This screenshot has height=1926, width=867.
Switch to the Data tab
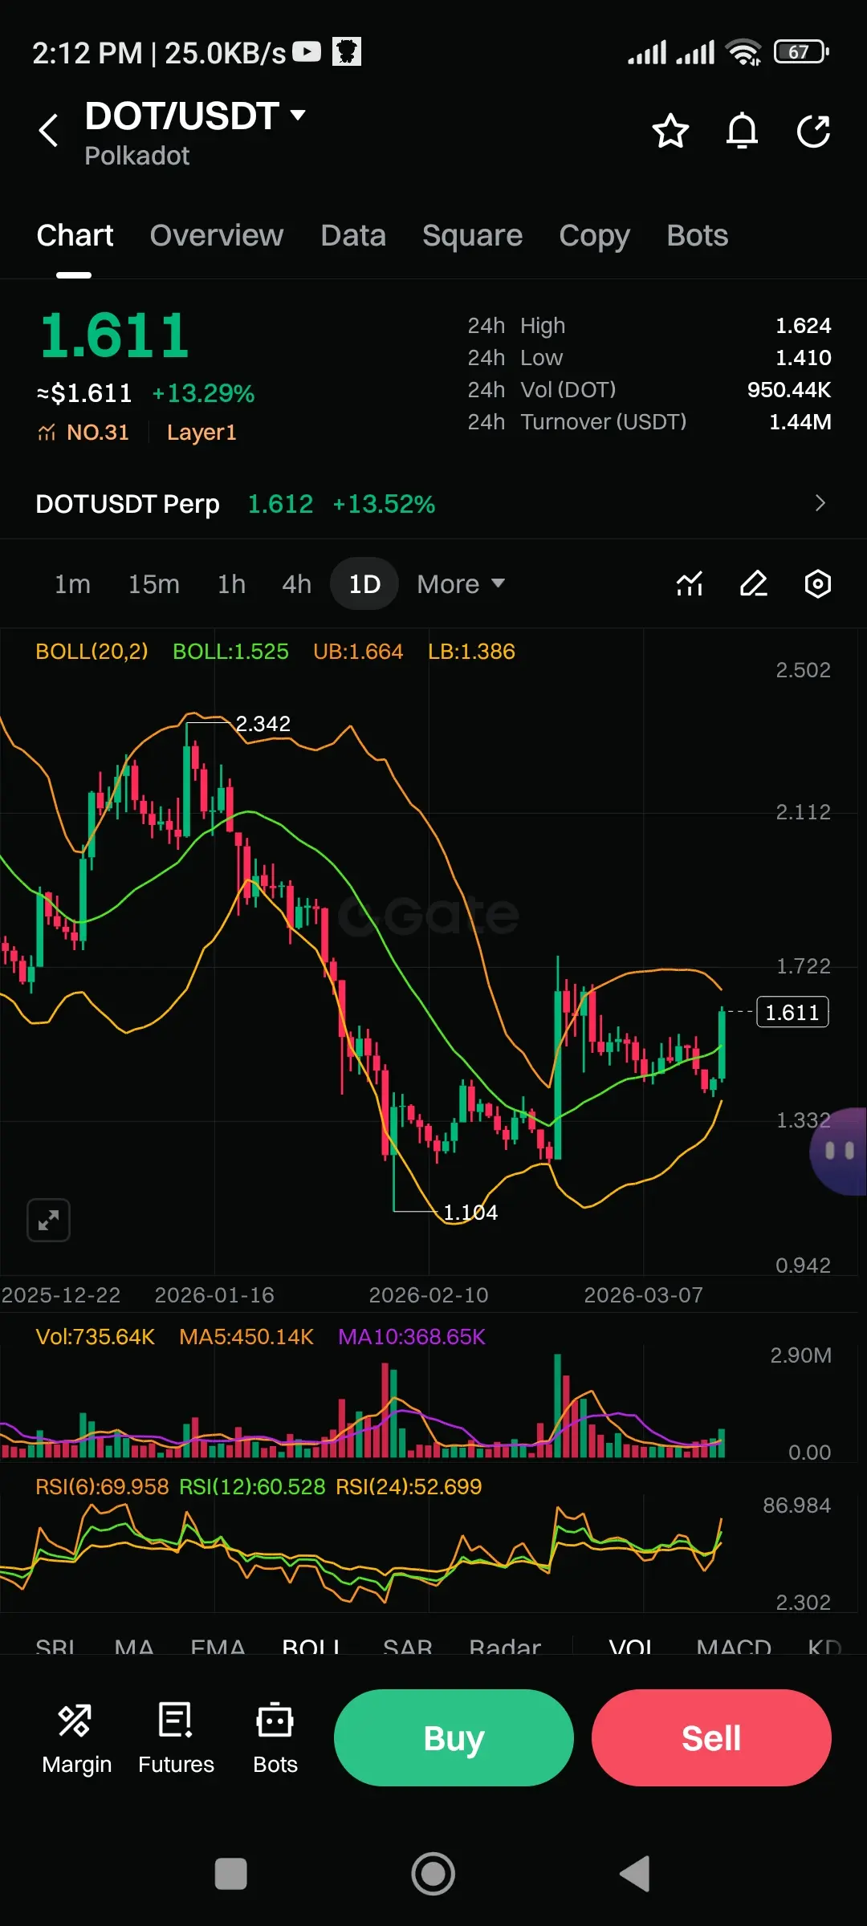point(353,236)
